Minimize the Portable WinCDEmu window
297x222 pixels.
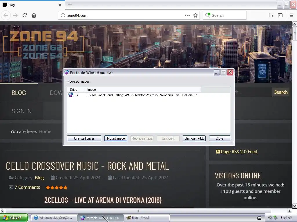(x=217, y=73)
